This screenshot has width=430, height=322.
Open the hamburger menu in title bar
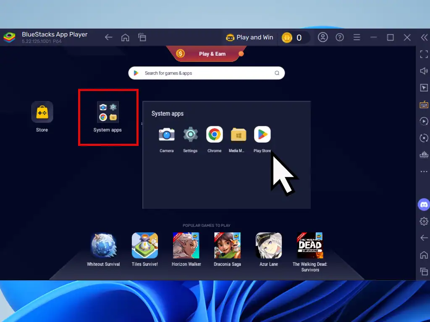(x=357, y=37)
